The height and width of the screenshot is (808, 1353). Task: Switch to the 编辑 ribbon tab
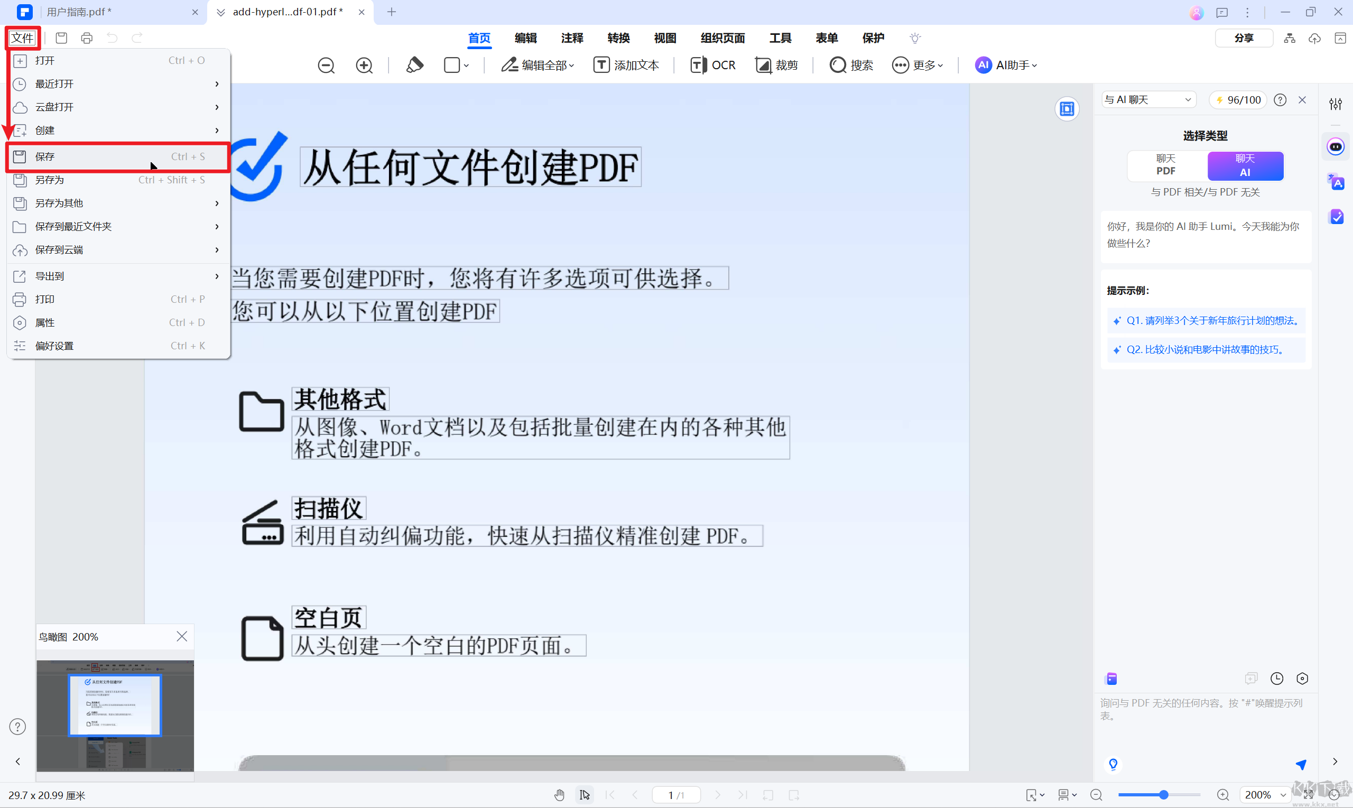pyautogui.click(x=525, y=38)
